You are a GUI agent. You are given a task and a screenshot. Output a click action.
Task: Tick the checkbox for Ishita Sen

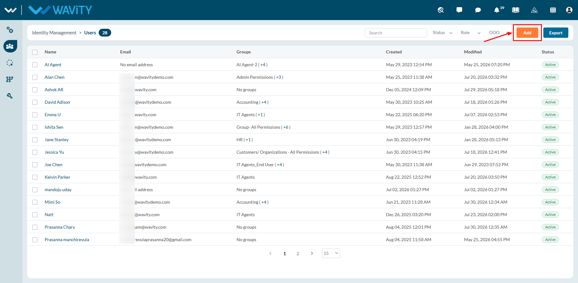(x=35, y=127)
